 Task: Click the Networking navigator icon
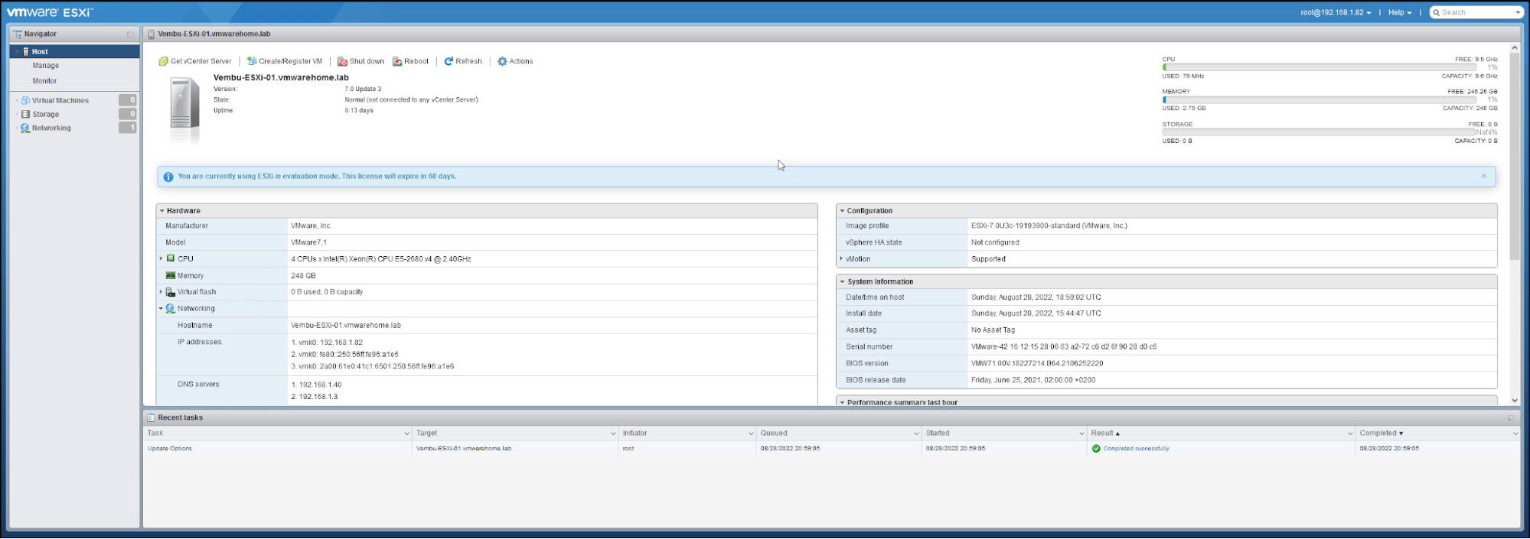[x=25, y=128]
